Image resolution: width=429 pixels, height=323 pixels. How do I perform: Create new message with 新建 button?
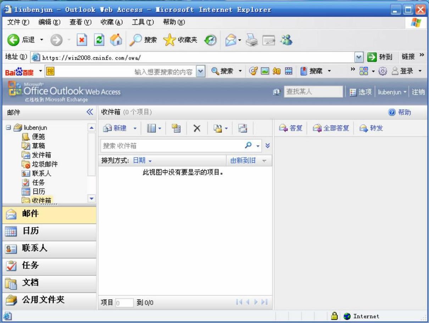116,128
